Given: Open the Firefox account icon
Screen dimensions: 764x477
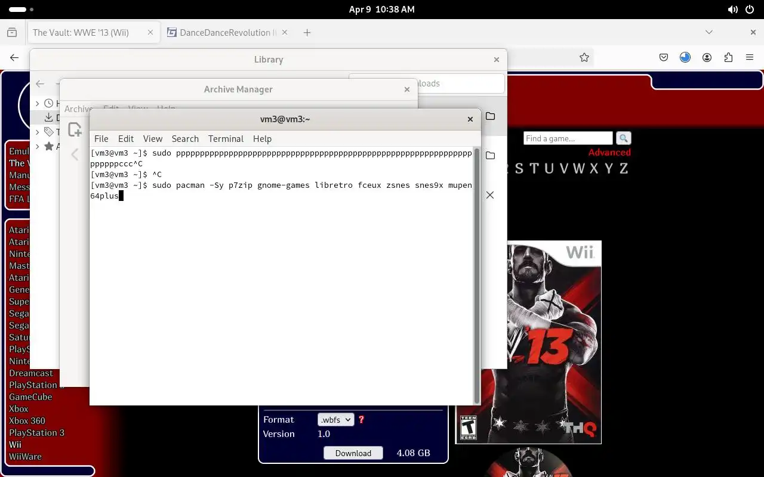Looking at the screenshot, I should point(707,58).
